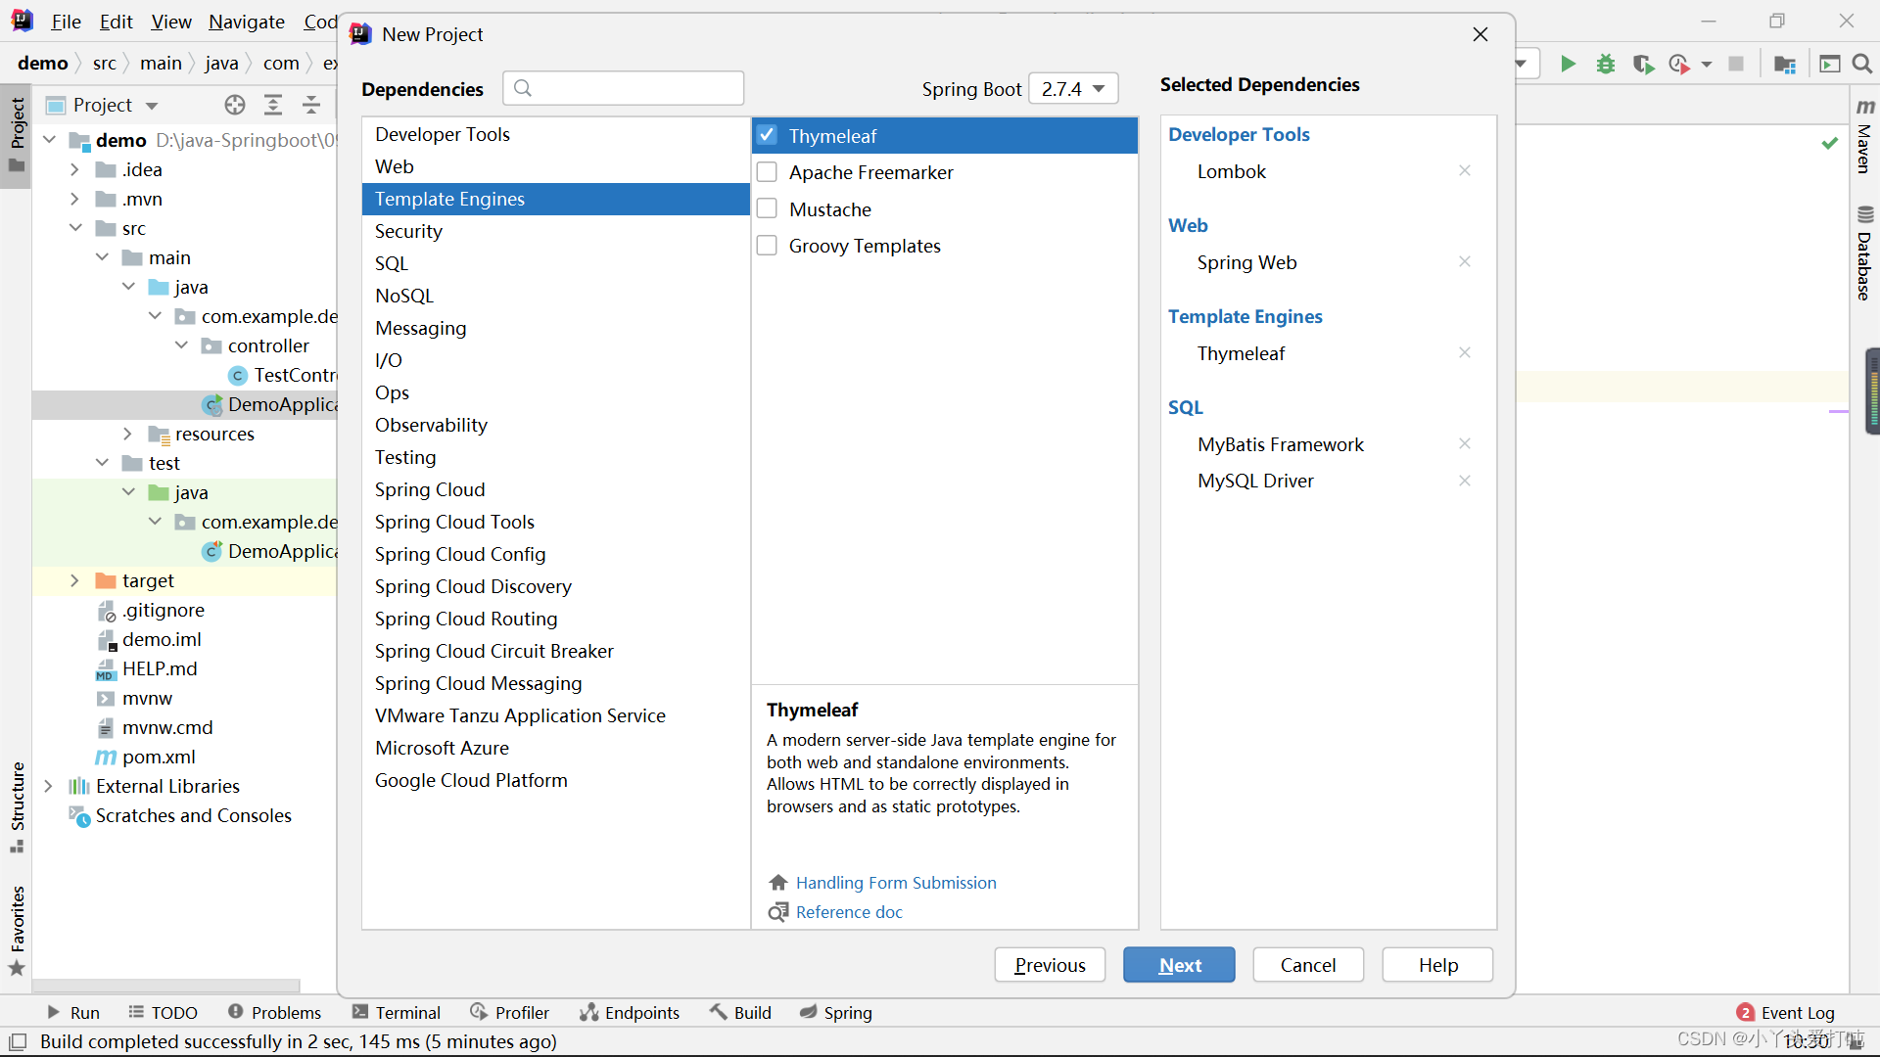
Task: Check the Mustache checkbox
Action: (768, 208)
